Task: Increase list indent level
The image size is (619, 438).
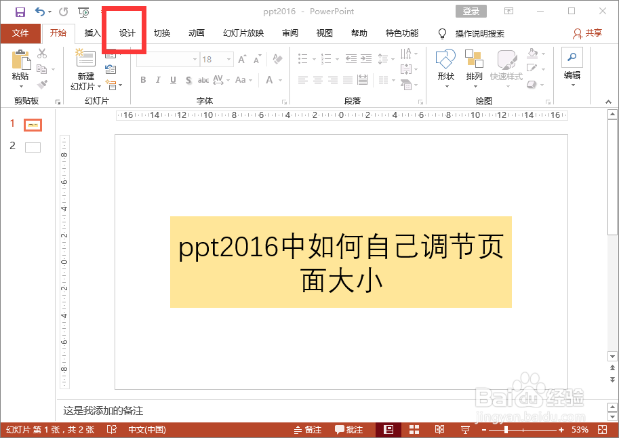Action: tap(366, 59)
